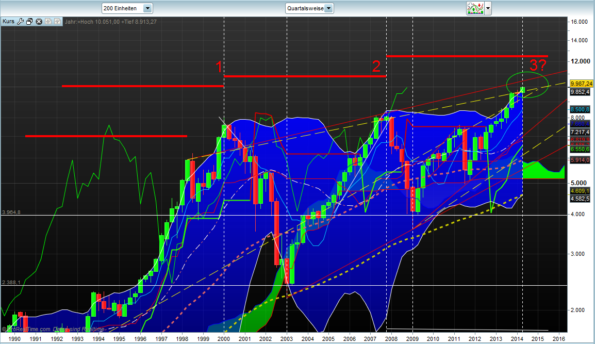Select the Kurs panel title label
Viewport: 595px width, 344px height.
tap(8, 21)
